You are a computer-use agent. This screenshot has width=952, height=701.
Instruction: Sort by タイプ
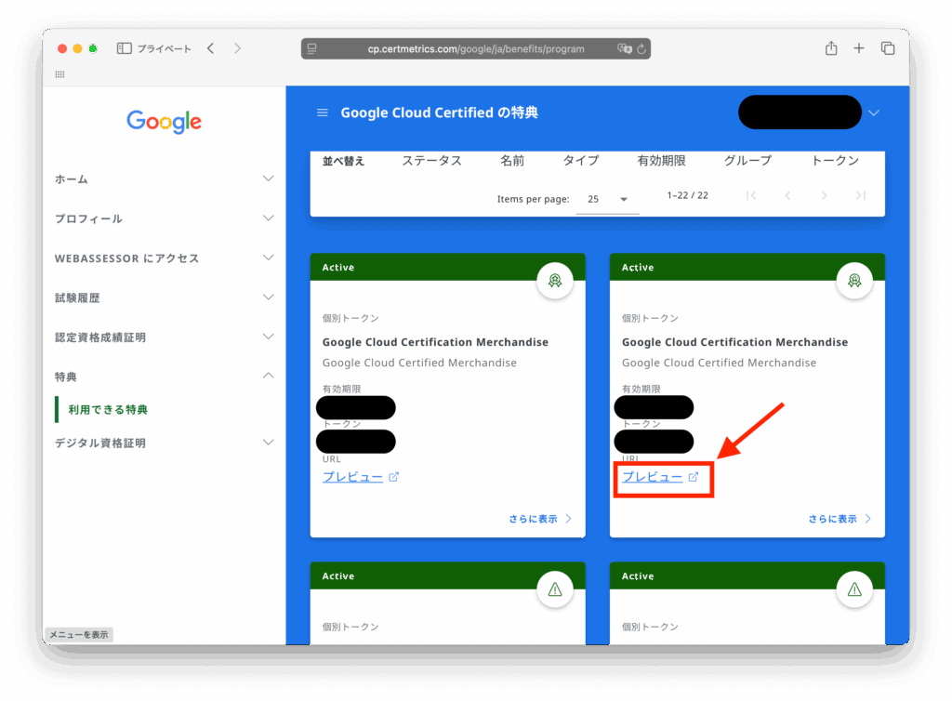(580, 161)
